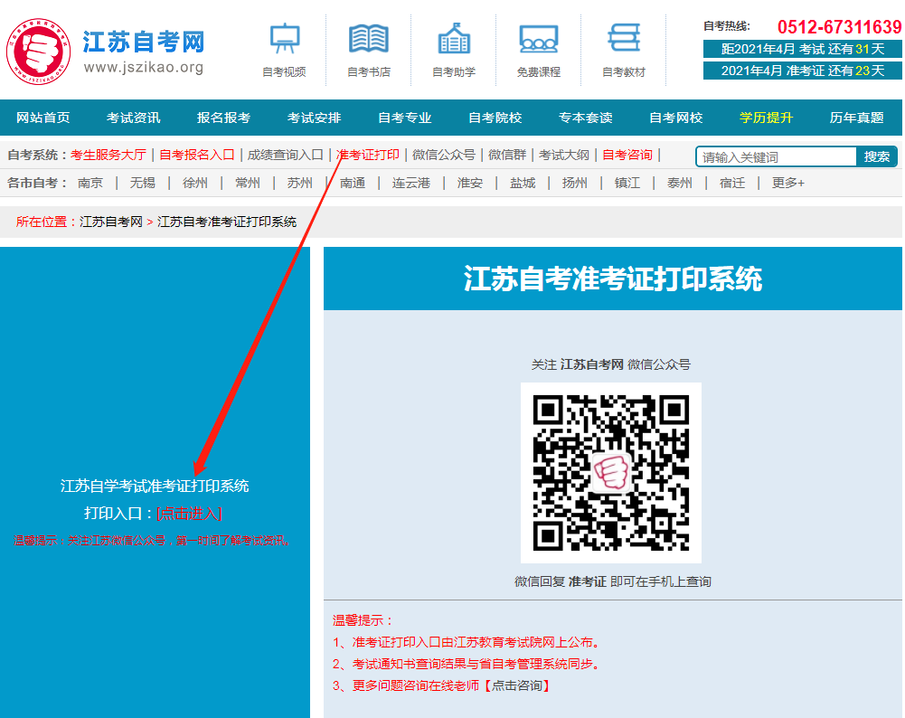Open 自考网校 navigation item
Viewport: 905px width, 718px height.
click(676, 118)
